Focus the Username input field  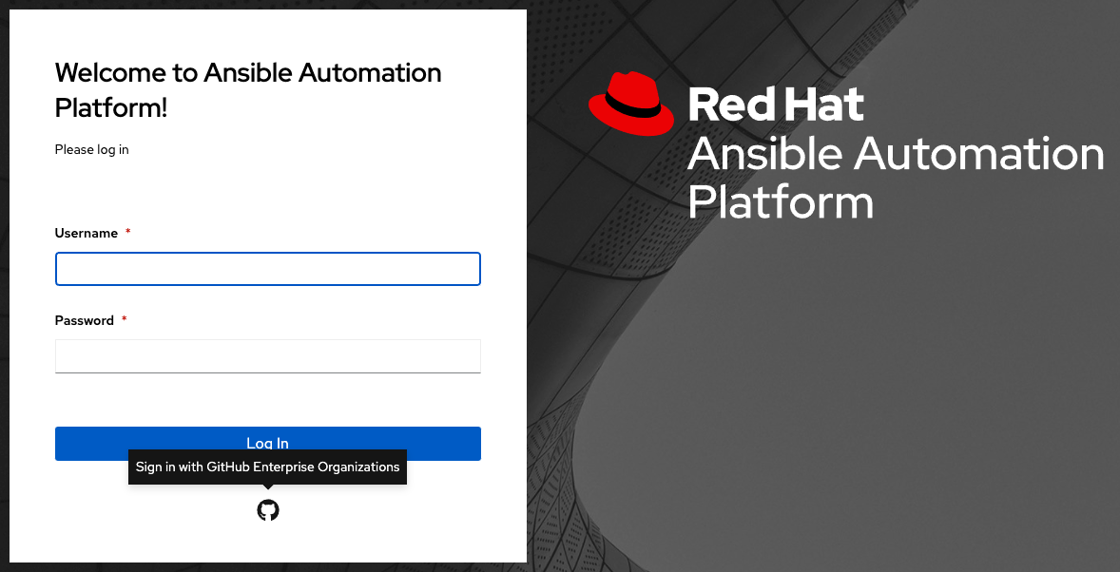[267, 269]
